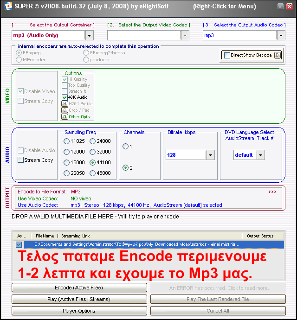Toggle the Hi Quality checkbox
Image resolution: width=297 pixels, height=320 pixels.
(65, 79)
